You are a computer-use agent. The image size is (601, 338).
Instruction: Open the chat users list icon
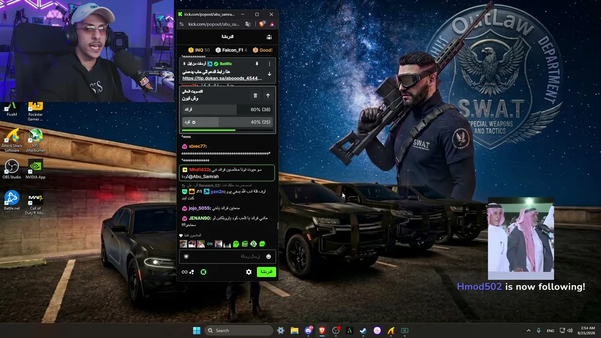pos(269,37)
